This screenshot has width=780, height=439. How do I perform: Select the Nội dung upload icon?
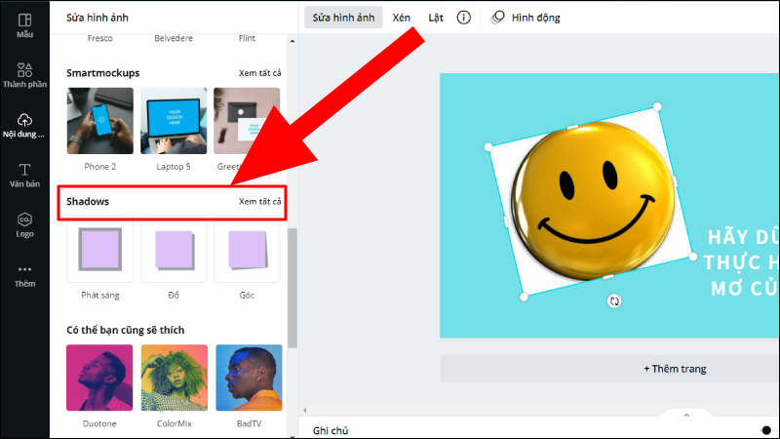click(x=24, y=126)
